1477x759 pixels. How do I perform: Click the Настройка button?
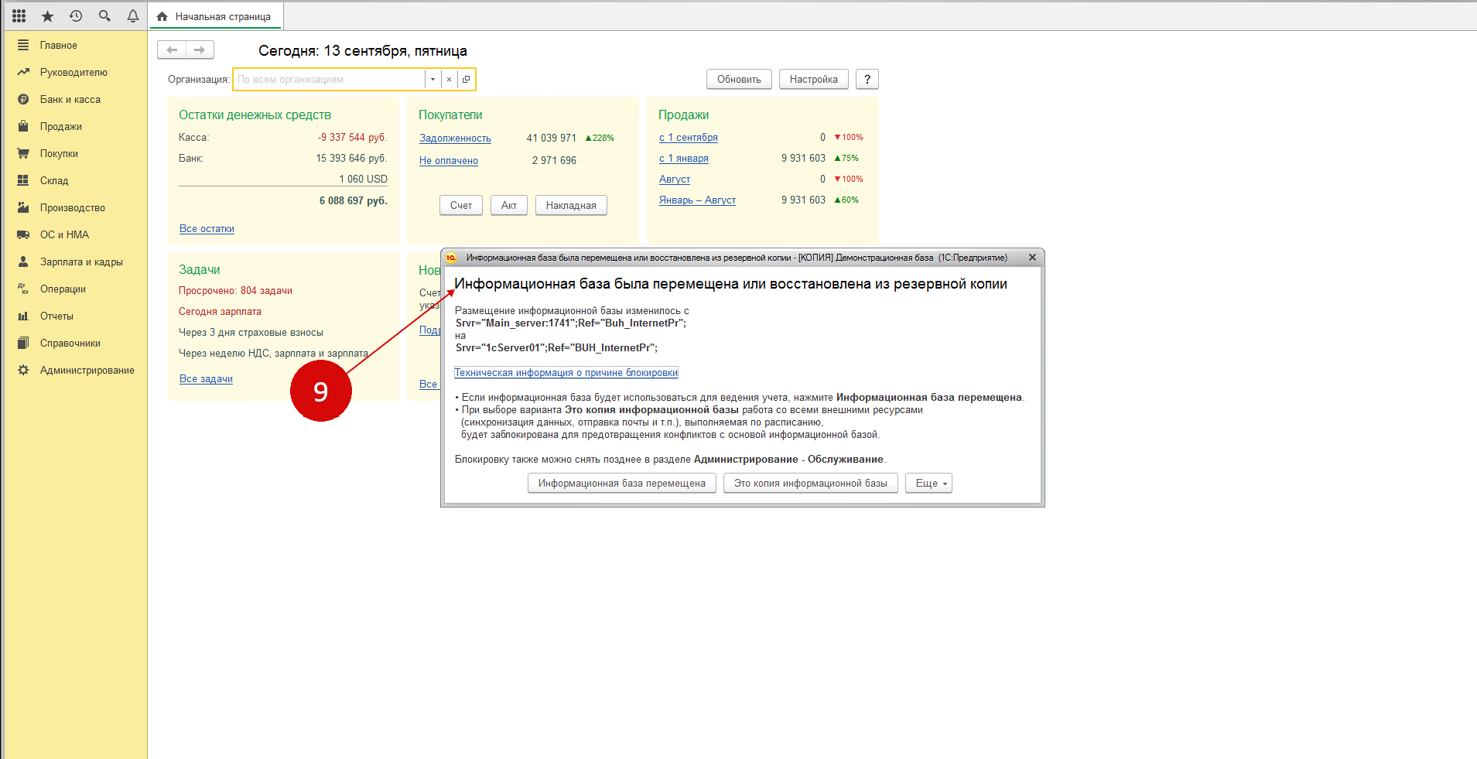(814, 79)
